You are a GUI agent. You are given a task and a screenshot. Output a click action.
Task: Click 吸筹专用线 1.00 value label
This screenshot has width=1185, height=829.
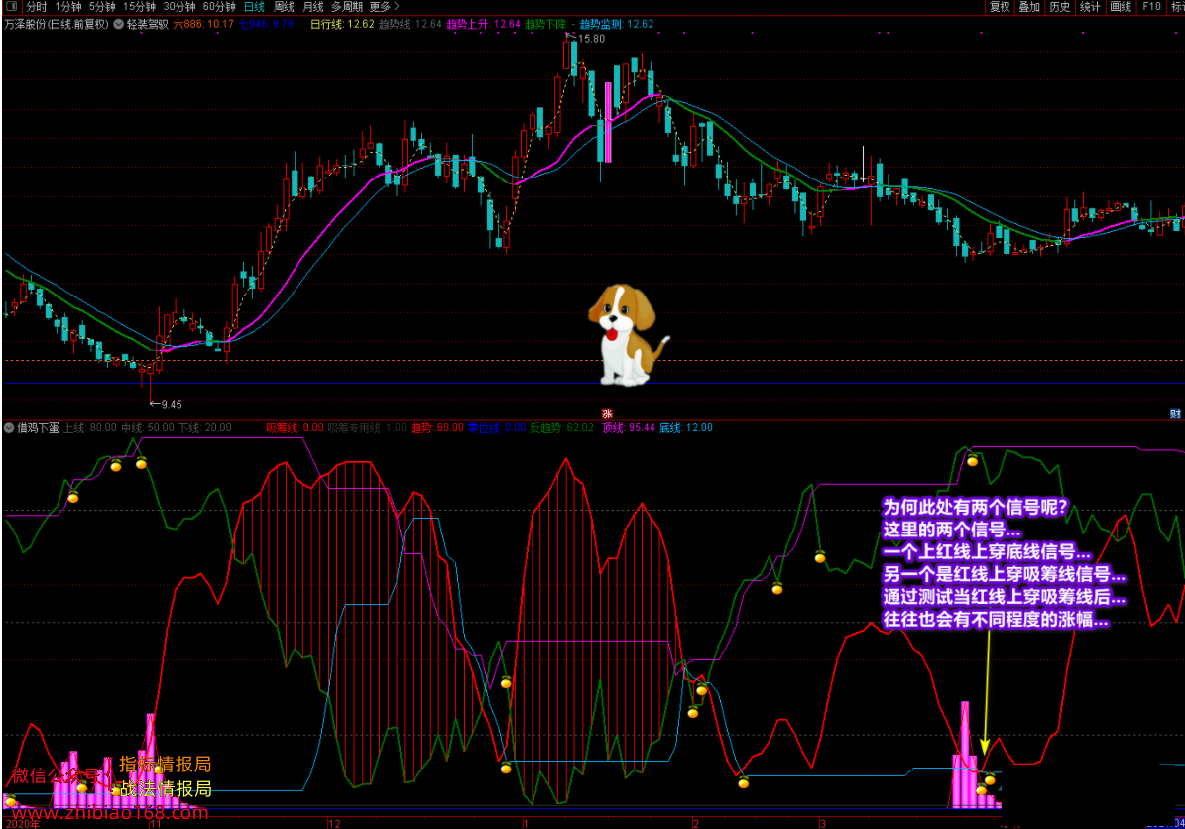367,427
